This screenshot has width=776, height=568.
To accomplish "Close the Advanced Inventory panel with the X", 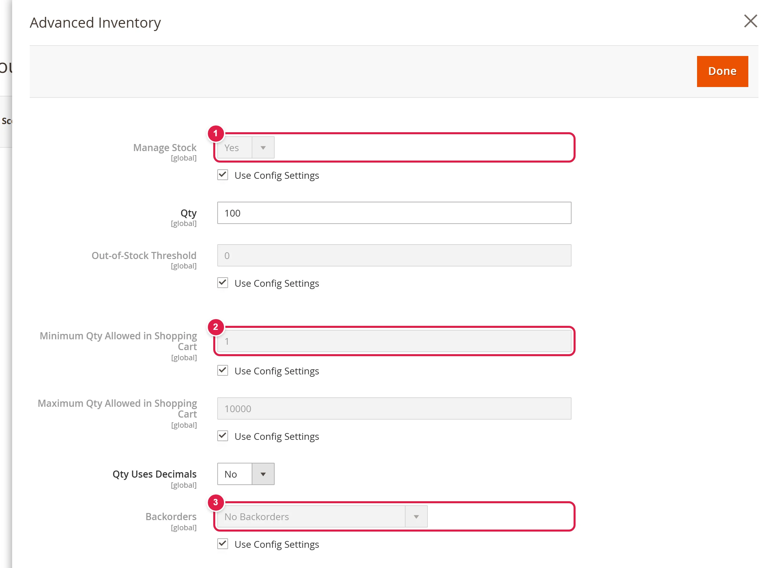I will point(750,21).
